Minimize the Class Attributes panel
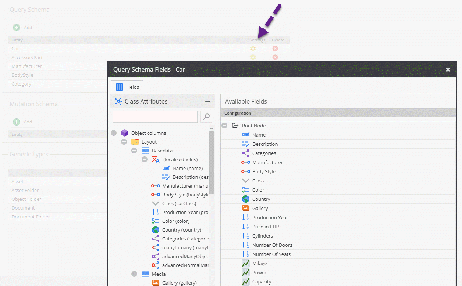 click(207, 101)
